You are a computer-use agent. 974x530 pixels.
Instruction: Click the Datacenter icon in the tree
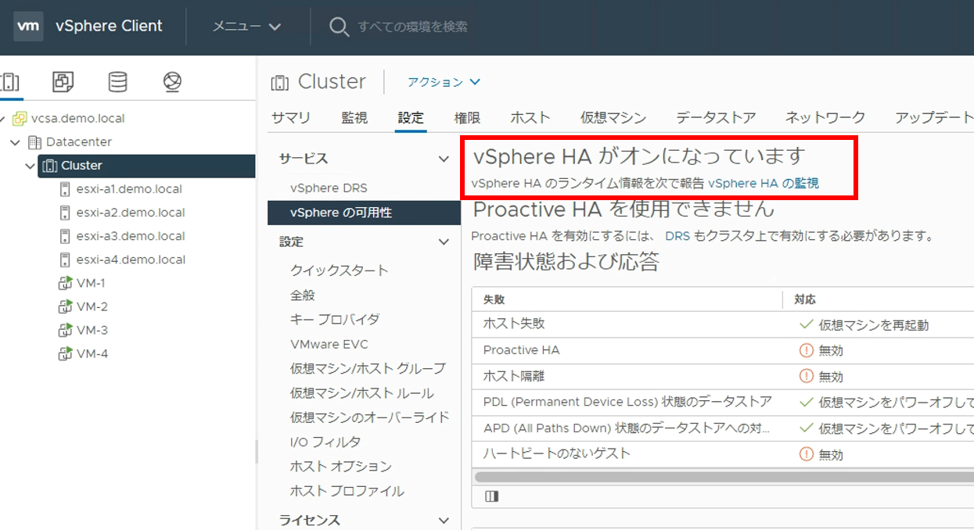coord(34,142)
